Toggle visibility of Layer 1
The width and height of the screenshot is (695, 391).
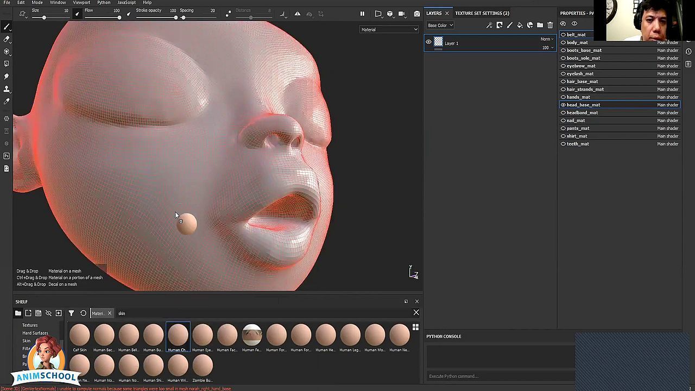[x=428, y=42]
